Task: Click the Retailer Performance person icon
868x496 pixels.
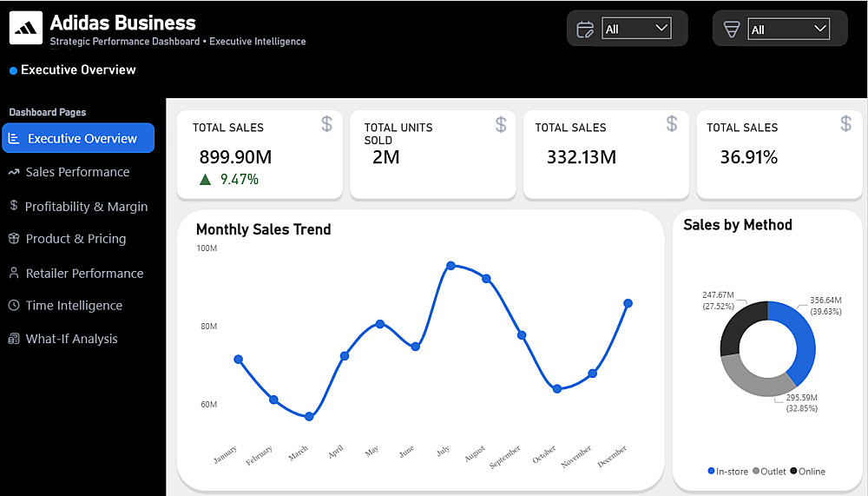Action: click(14, 273)
